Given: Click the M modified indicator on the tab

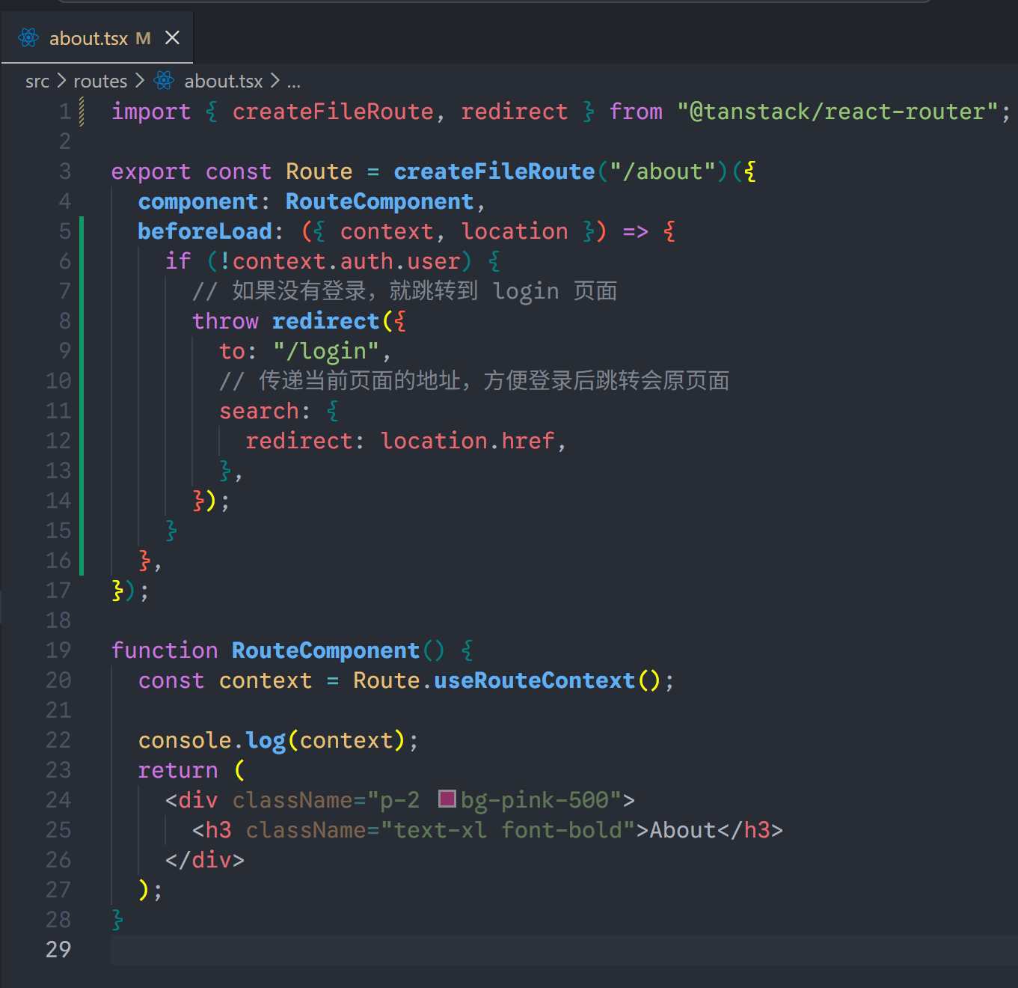Looking at the screenshot, I should pos(143,38).
